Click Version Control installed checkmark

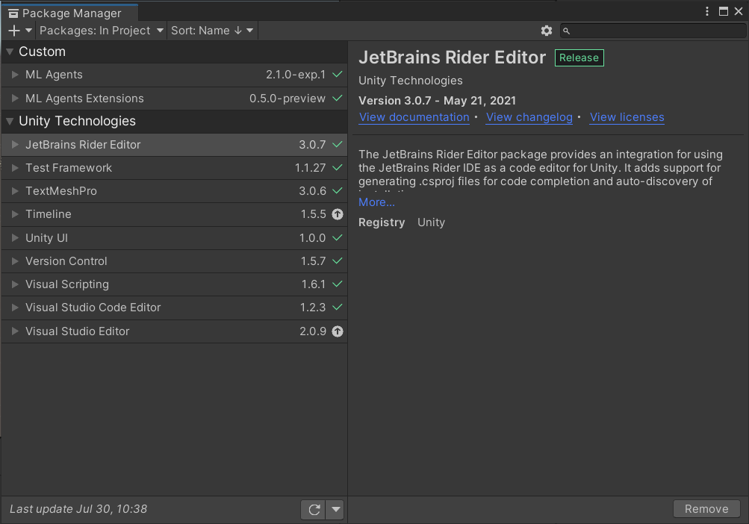338,261
